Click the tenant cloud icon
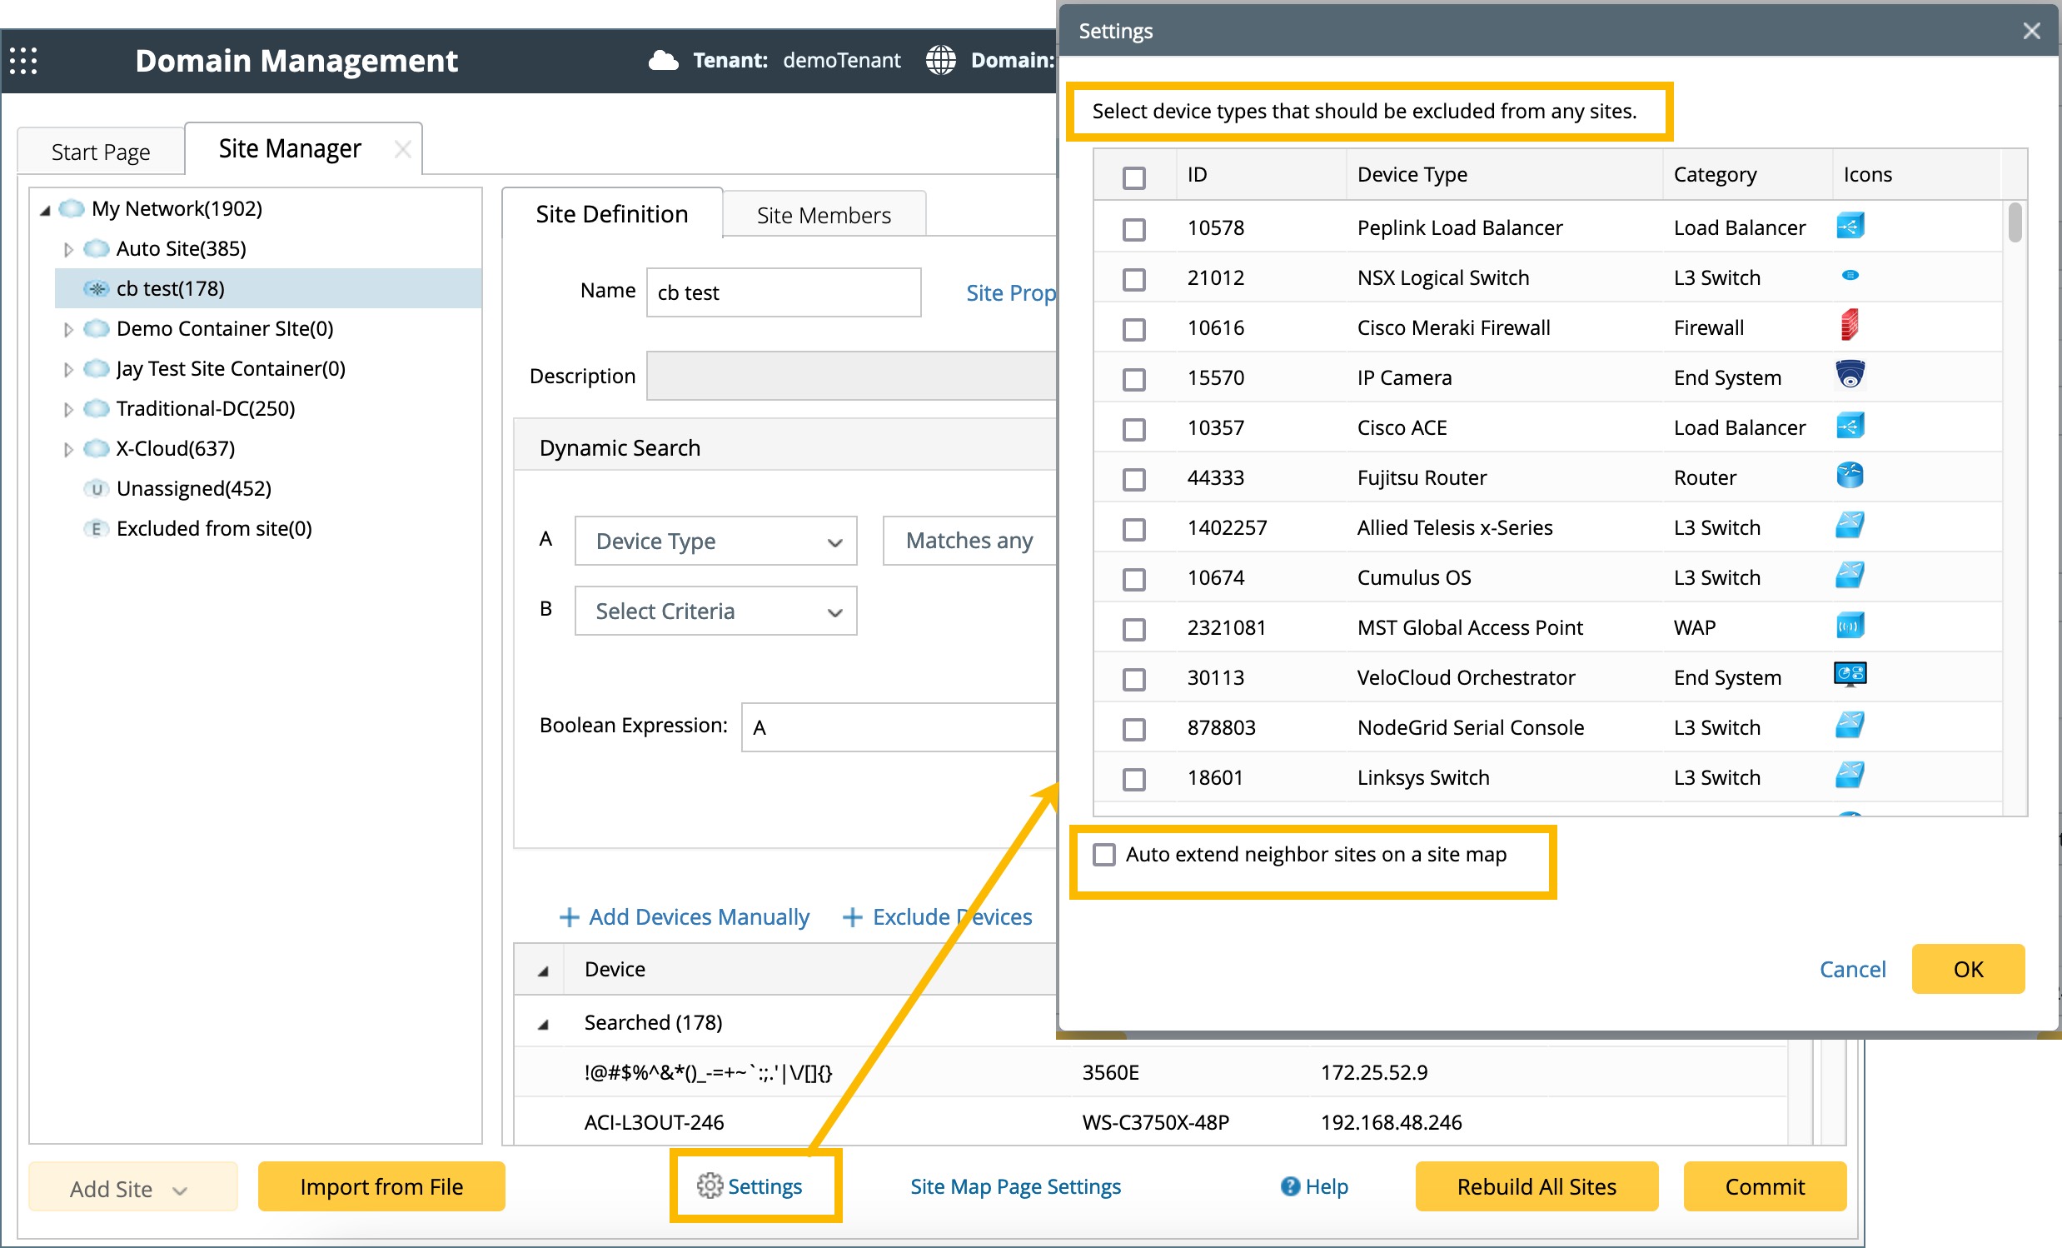This screenshot has width=2062, height=1248. pyautogui.click(x=663, y=60)
